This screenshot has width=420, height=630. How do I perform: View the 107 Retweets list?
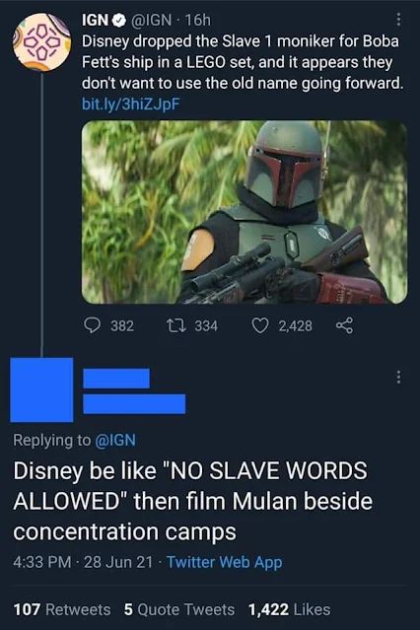pyautogui.click(x=62, y=609)
